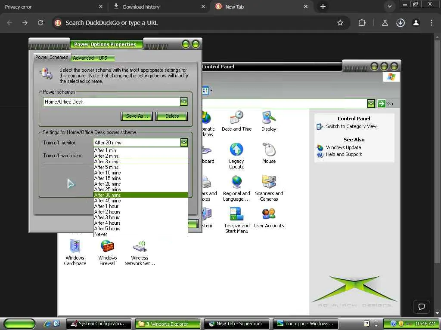The image size is (441, 330).
Task: Choose After 2 hours from list
Action: coord(140,212)
